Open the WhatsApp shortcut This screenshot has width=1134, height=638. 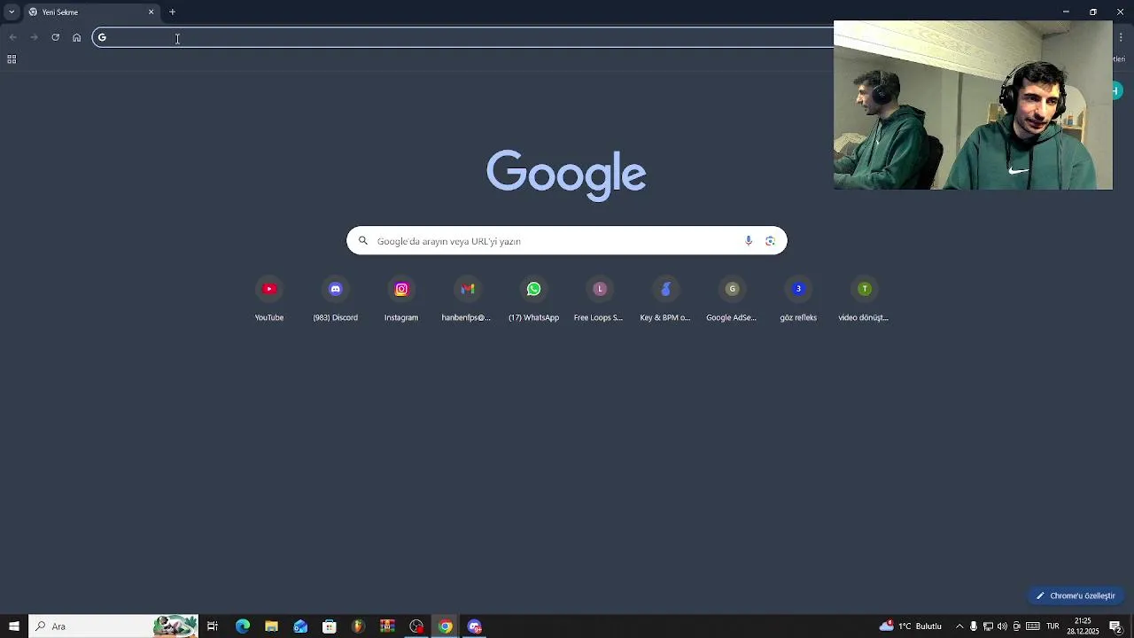click(533, 300)
